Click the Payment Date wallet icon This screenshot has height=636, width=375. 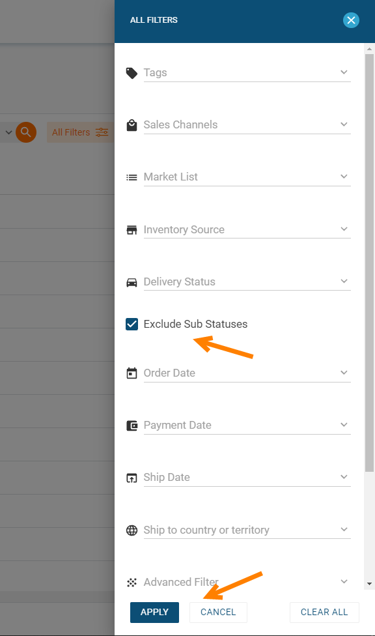pos(132,426)
